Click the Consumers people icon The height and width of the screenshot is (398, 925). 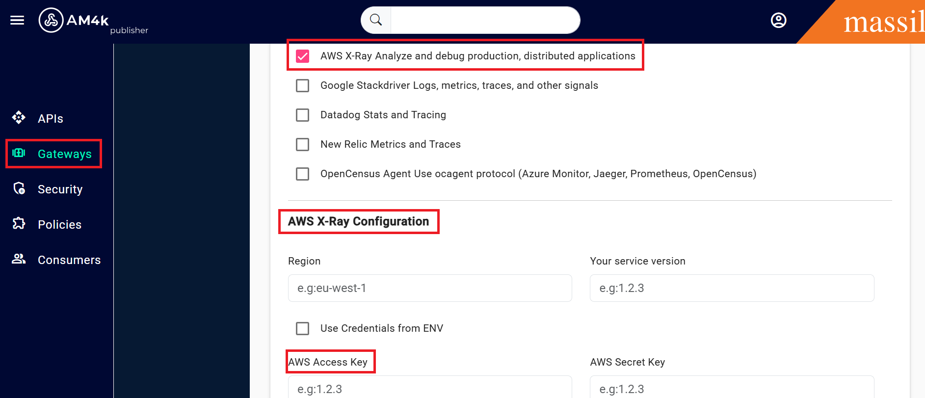click(19, 259)
